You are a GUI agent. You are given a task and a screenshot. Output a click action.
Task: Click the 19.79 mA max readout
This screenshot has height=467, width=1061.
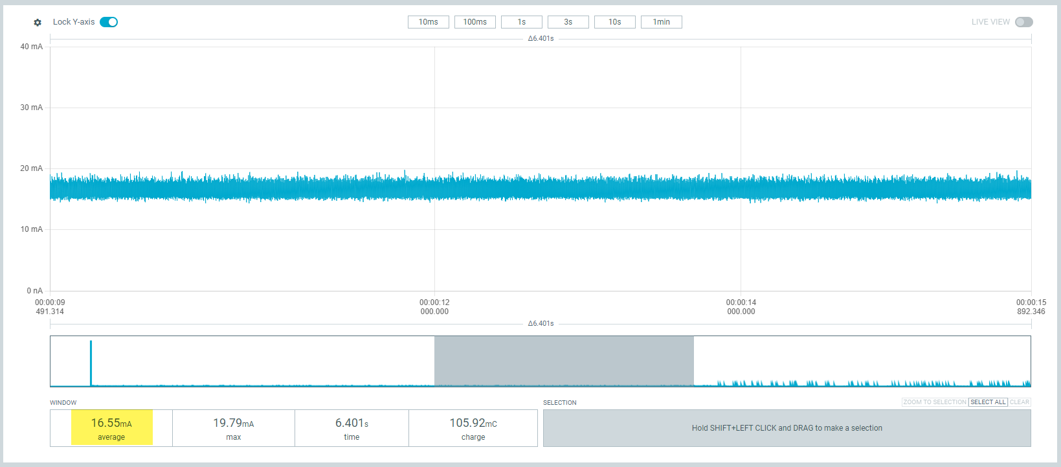pyautogui.click(x=233, y=427)
